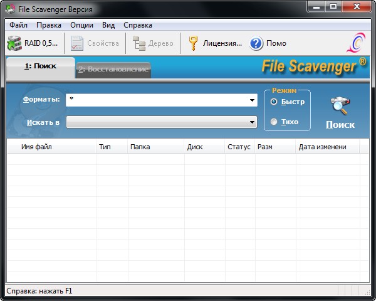This screenshot has height=301, width=376.
Task: Switch to the 2: Восстановление tab
Action: point(113,70)
